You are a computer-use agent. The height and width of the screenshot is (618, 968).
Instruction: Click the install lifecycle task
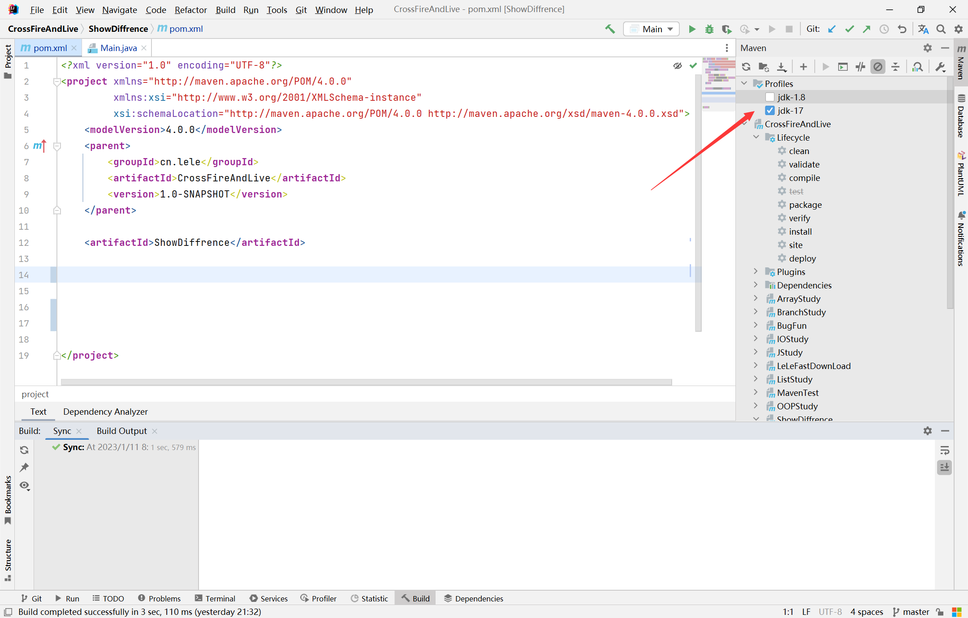click(801, 231)
